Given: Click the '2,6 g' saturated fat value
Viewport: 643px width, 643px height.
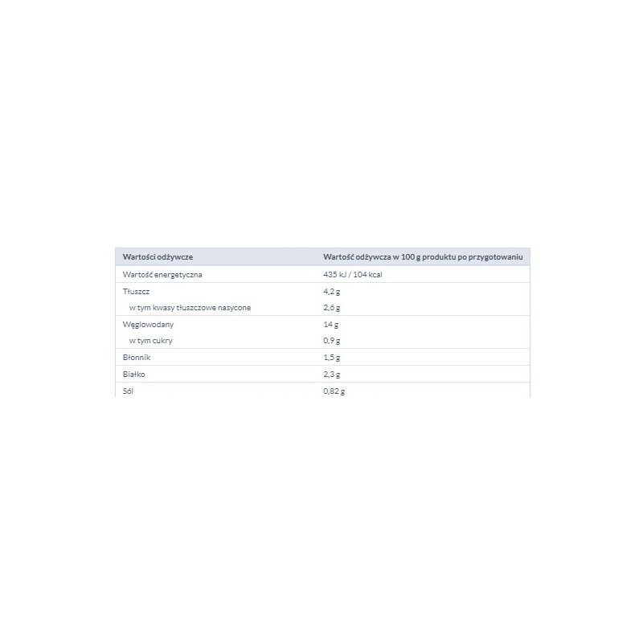Looking at the screenshot, I should [x=331, y=308].
